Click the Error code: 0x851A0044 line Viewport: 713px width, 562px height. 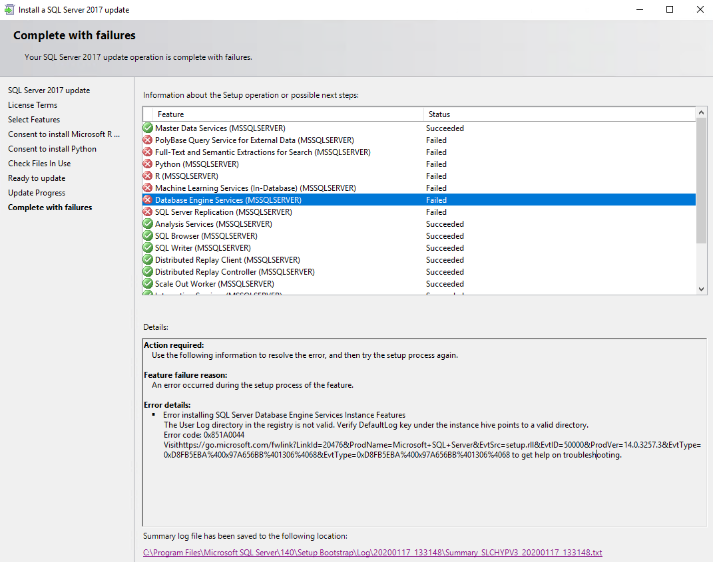[204, 435]
